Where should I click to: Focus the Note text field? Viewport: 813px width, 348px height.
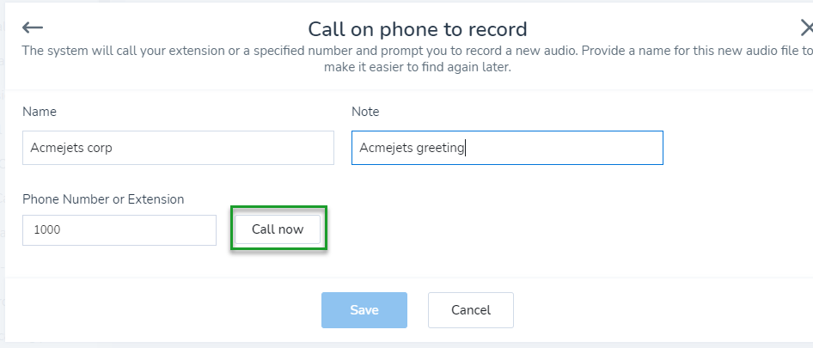click(x=507, y=148)
